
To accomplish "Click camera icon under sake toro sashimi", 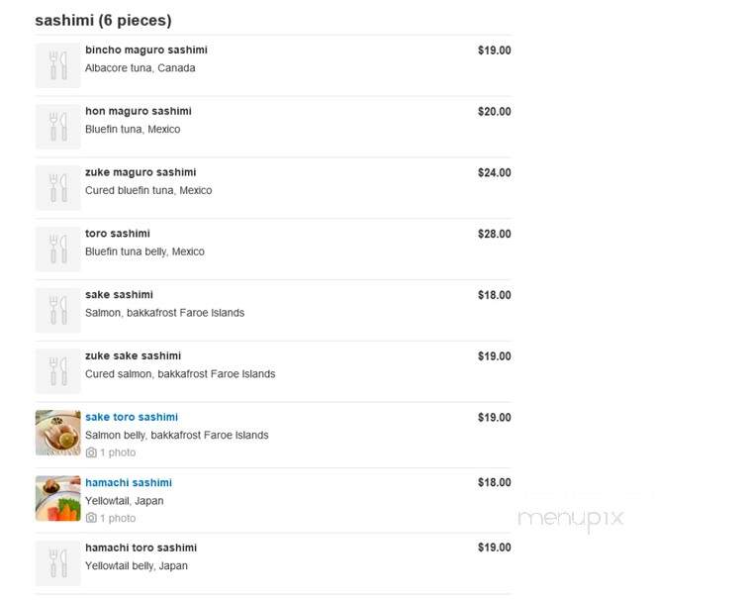I will coord(91,452).
